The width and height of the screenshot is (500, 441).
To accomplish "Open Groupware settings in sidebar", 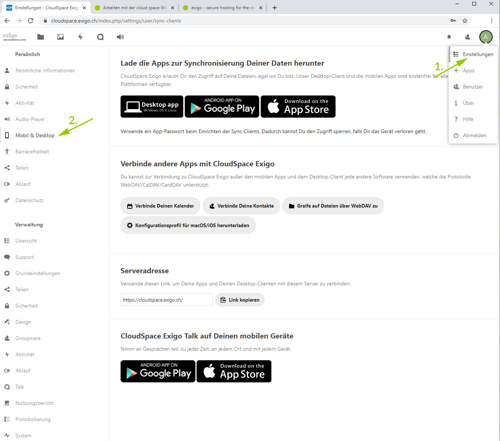I will coord(55,338).
